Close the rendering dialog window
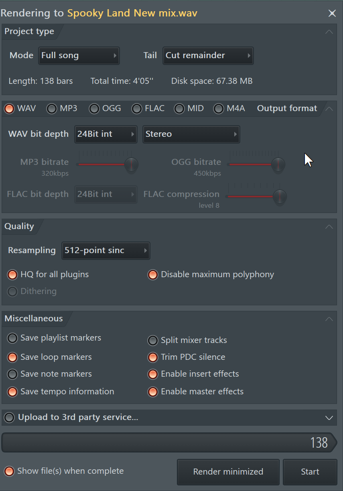 (x=332, y=13)
